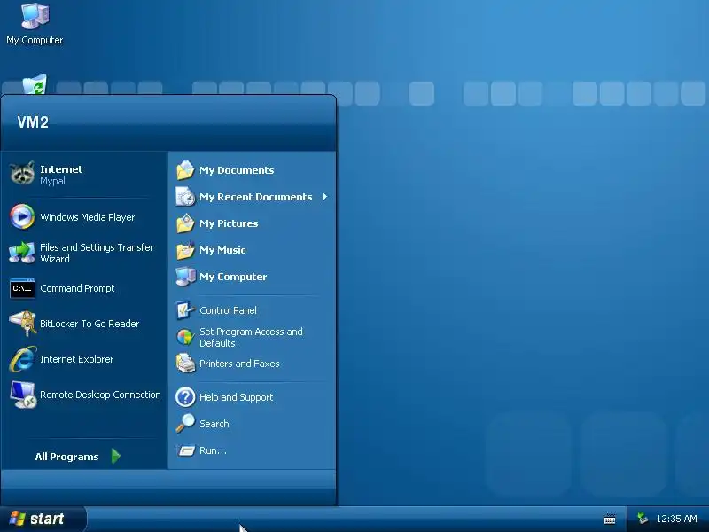The width and height of the screenshot is (709, 532).
Task: Open My Documents link text
Action: coord(237,170)
